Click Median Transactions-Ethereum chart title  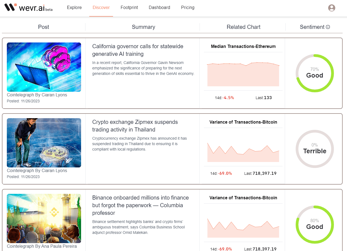click(243, 47)
